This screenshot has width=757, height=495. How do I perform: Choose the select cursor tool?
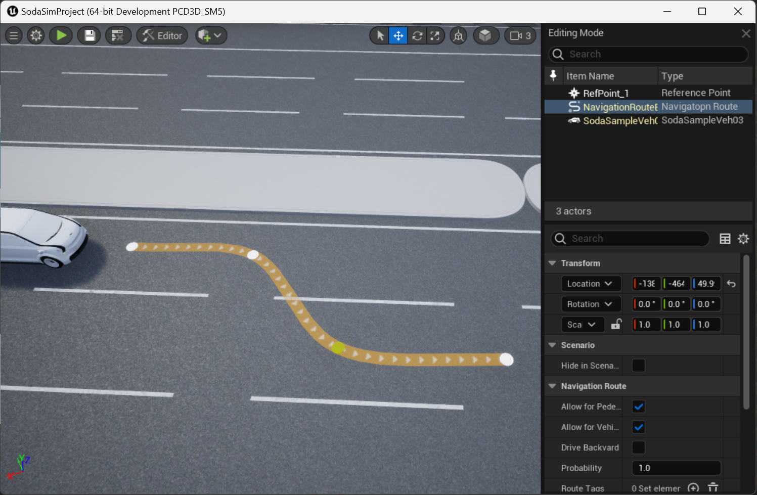380,36
